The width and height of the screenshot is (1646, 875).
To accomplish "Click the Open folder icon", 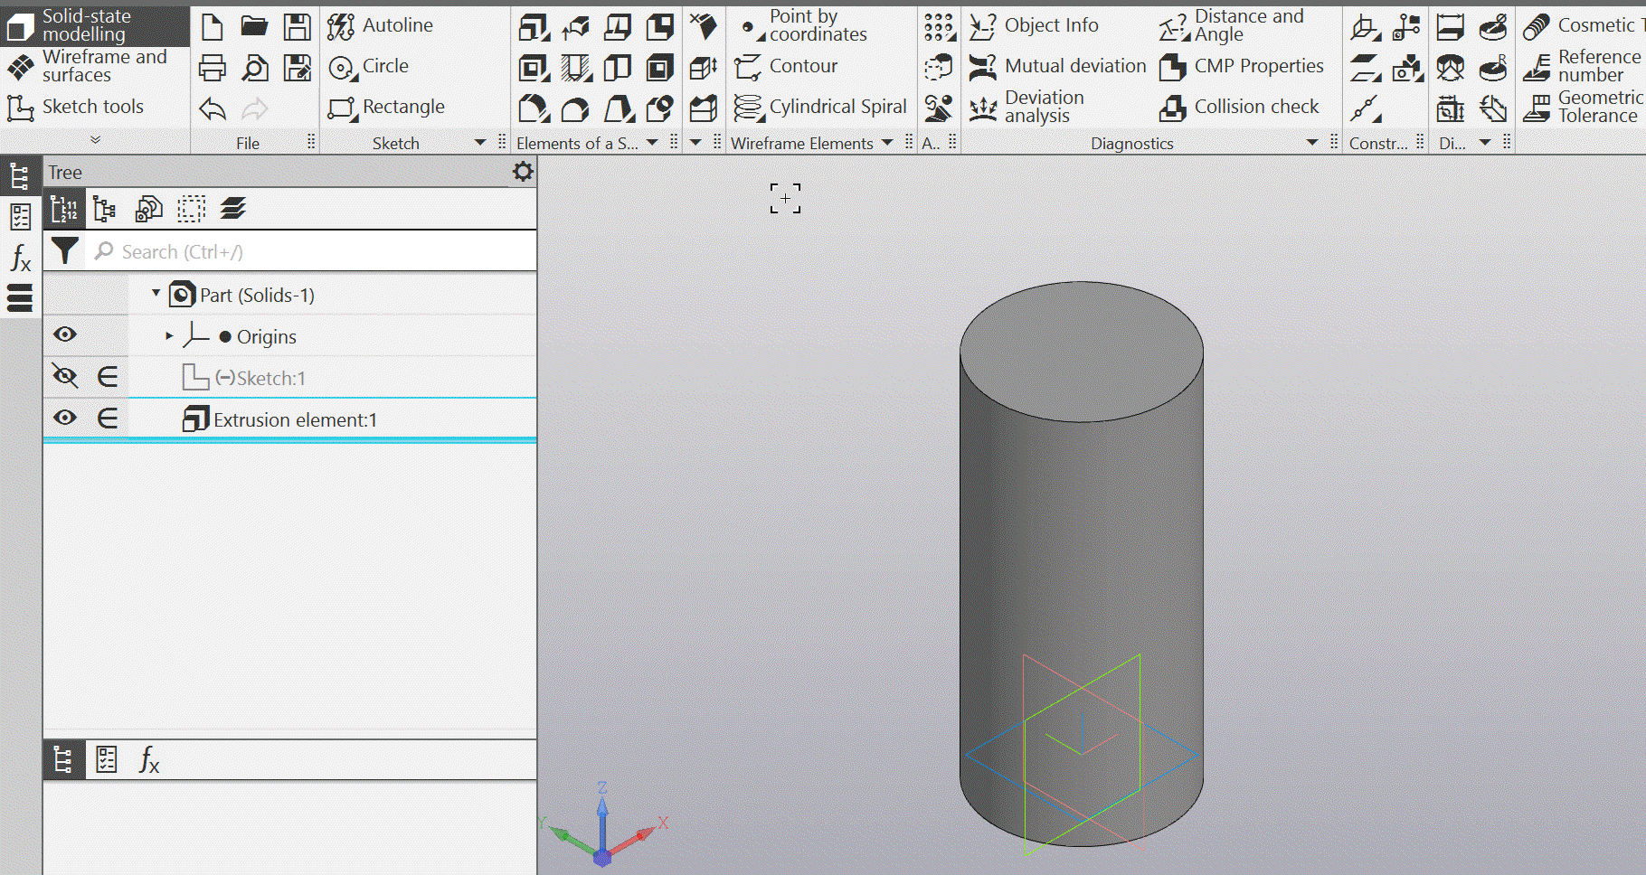I will pyautogui.click(x=254, y=27).
